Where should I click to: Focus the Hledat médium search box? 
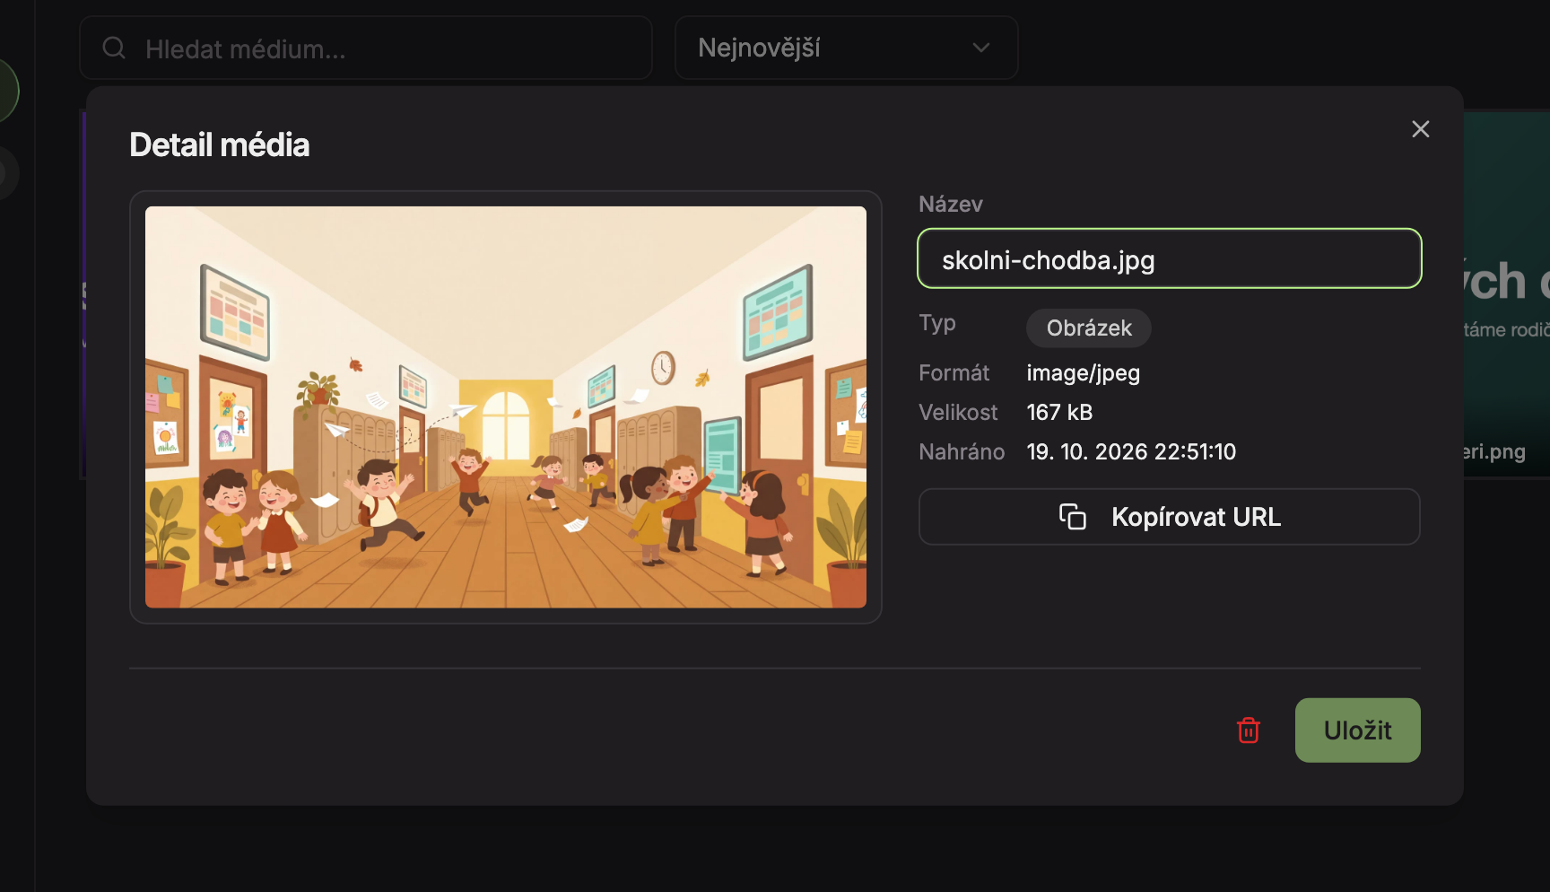click(x=366, y=48)
